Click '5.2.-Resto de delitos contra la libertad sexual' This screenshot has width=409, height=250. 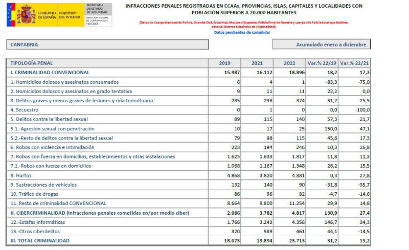[61, 138]
